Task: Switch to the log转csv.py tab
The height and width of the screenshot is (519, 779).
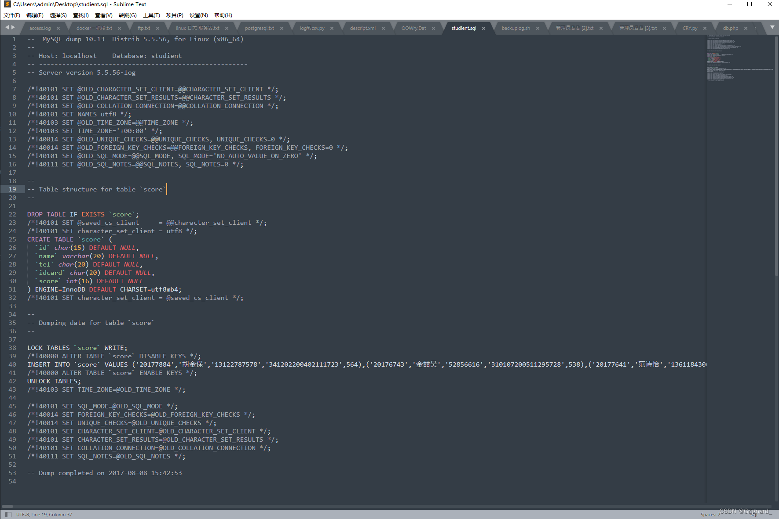Action: coord(312,28)
